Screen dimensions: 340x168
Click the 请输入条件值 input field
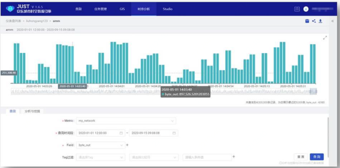pos(207,157)
